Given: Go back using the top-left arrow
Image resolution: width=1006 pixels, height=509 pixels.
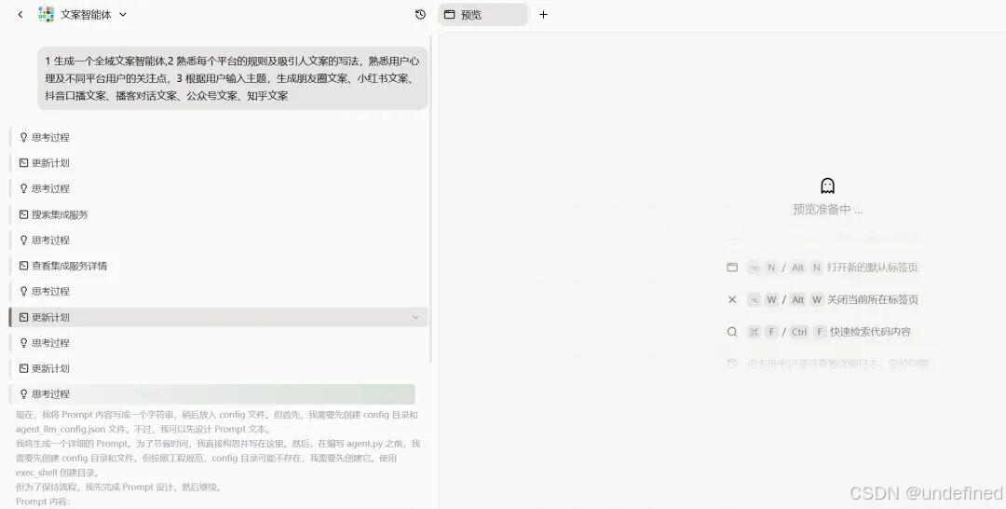Looking at the screenshot, I should tap(20, 14).
